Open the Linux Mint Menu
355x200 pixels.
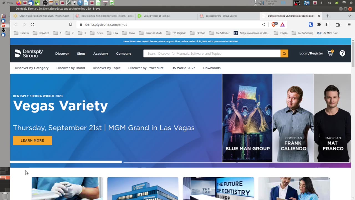[7, 2]
